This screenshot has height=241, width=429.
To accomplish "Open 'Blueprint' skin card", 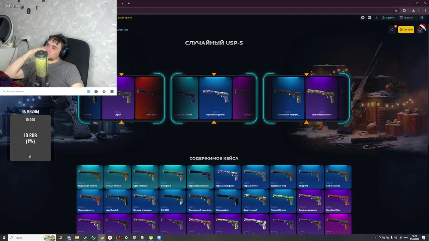I will click(x=310, y=177).
